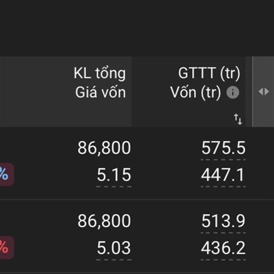This screenshot has height=274, width=274.
Task: Click the blue percent badge in first row
Action: (6, 174)
